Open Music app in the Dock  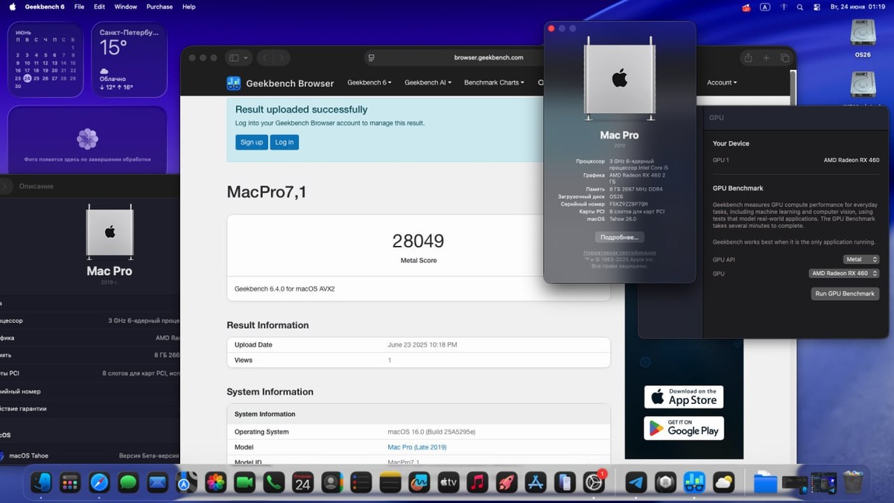tap(478, 483)
